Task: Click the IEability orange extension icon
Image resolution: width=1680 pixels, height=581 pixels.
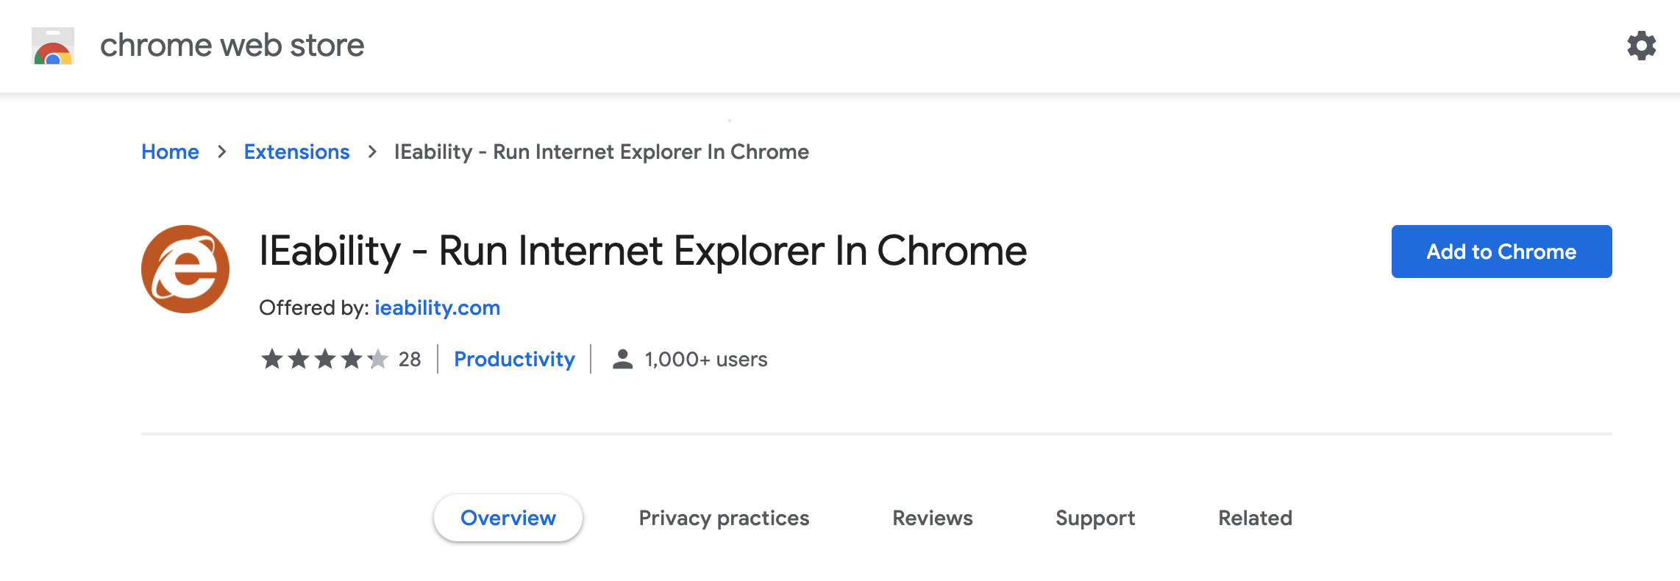Action: coord(185,269)
